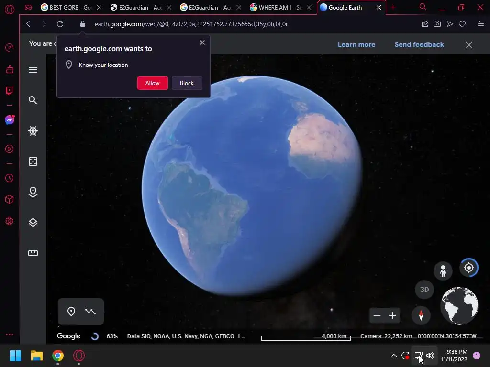Open the Google Earth hamburger menu
The image size is (490, 367).
point(33,70)
